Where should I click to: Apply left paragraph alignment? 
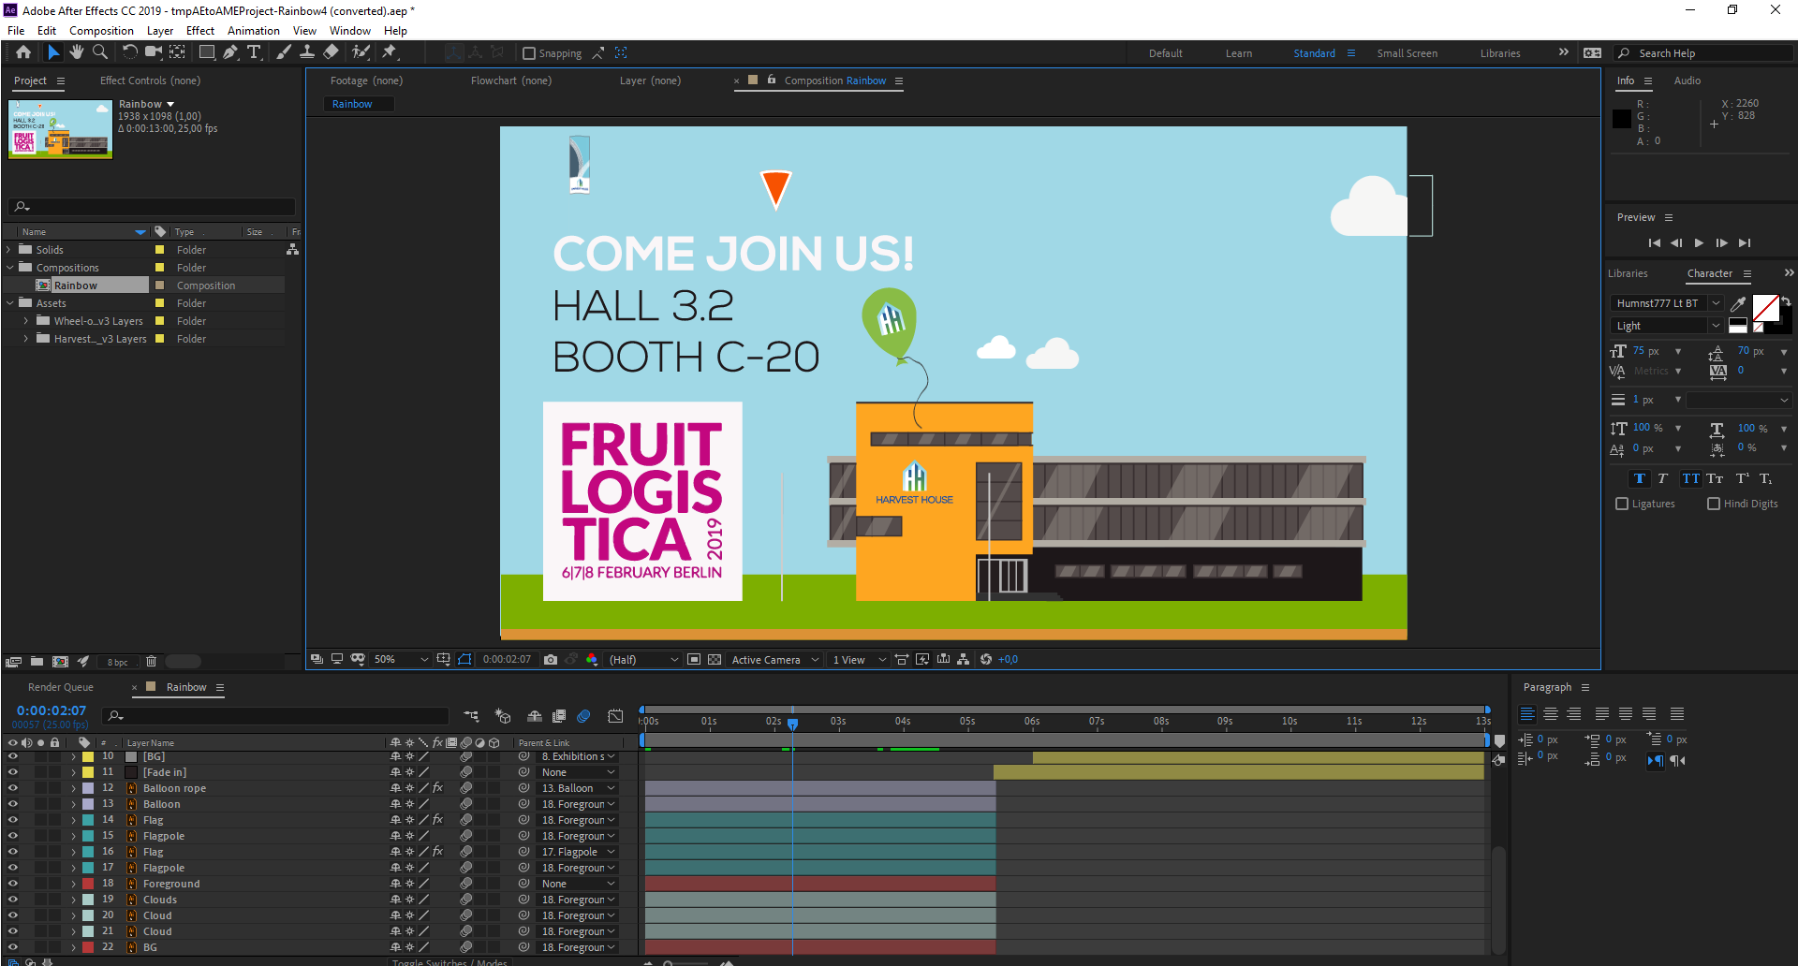point(1527,714)
